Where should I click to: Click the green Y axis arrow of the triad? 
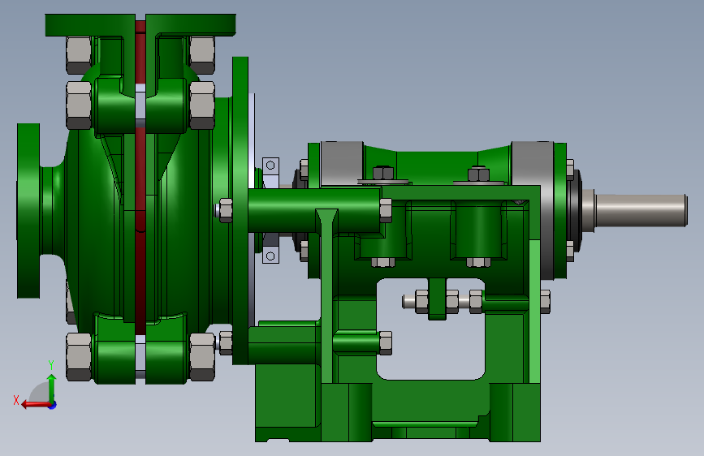coord(52,389)
